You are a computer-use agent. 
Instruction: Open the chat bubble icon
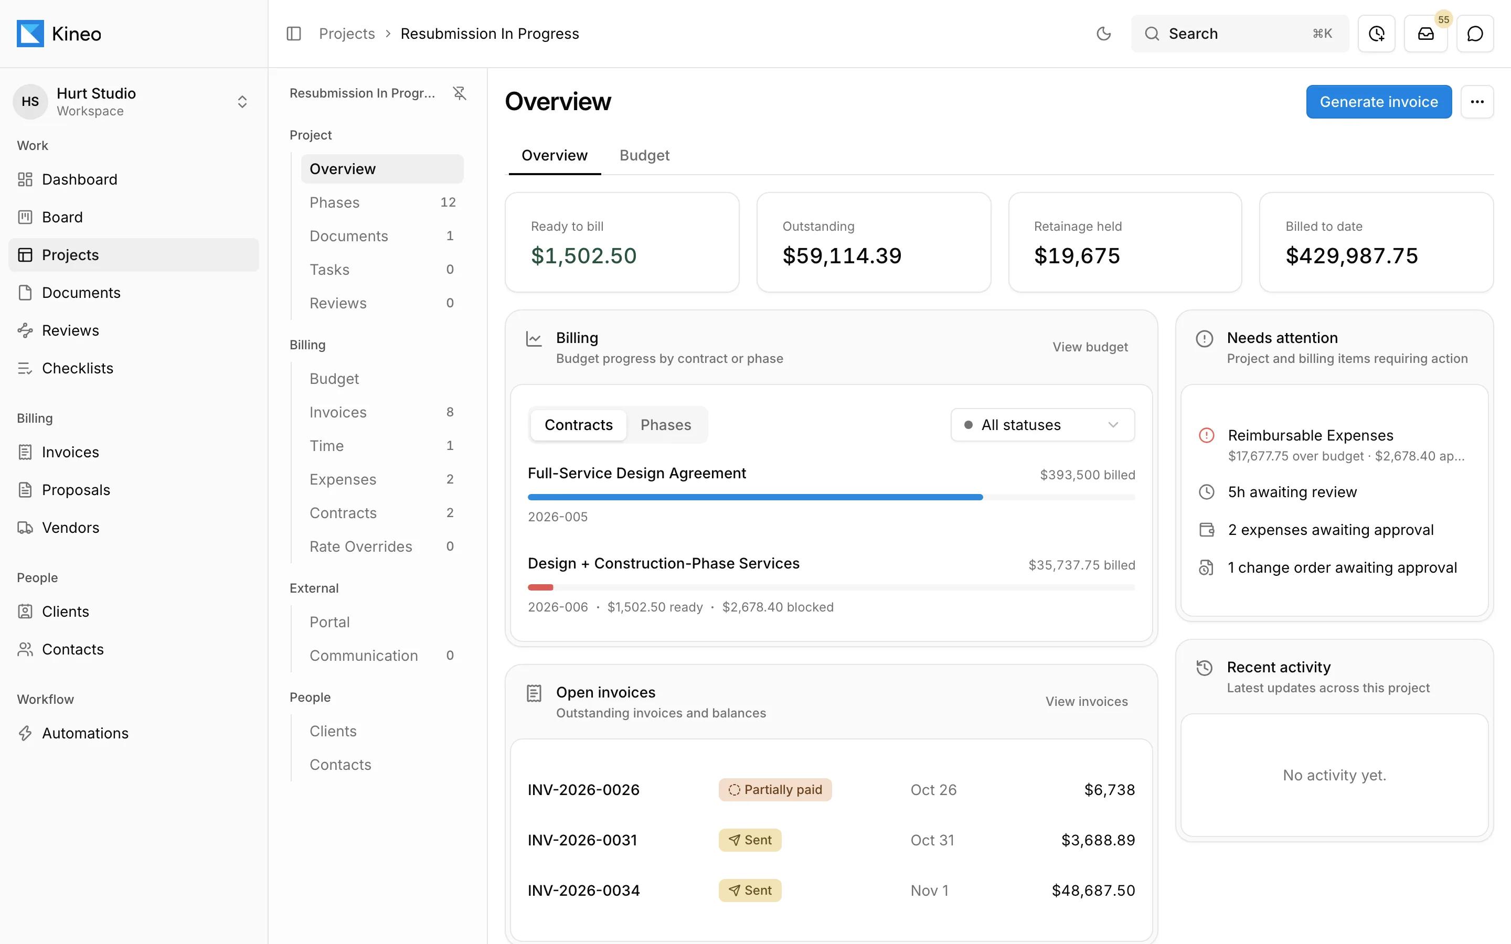coord(1475,34)
